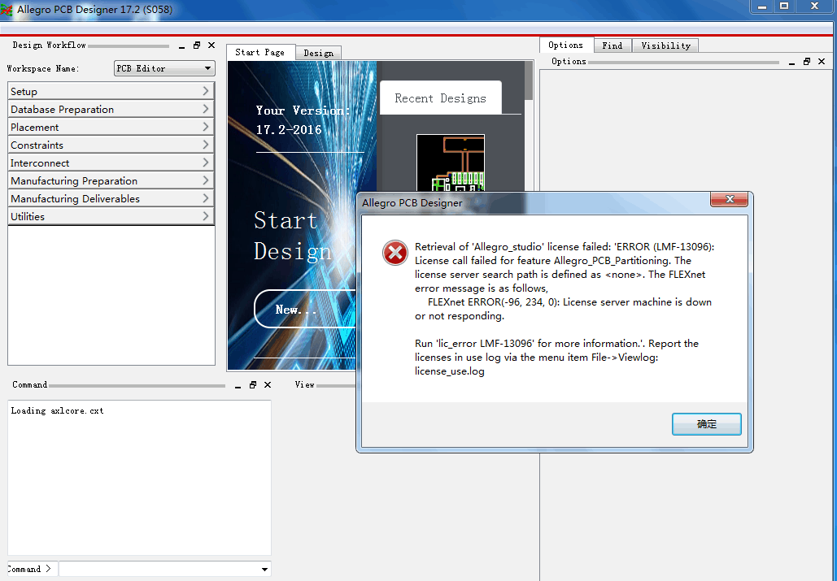This screenshot has width=837, height=581.
Task: Minimize the Design Workflow panel
Action: click(x=181, y=46)
